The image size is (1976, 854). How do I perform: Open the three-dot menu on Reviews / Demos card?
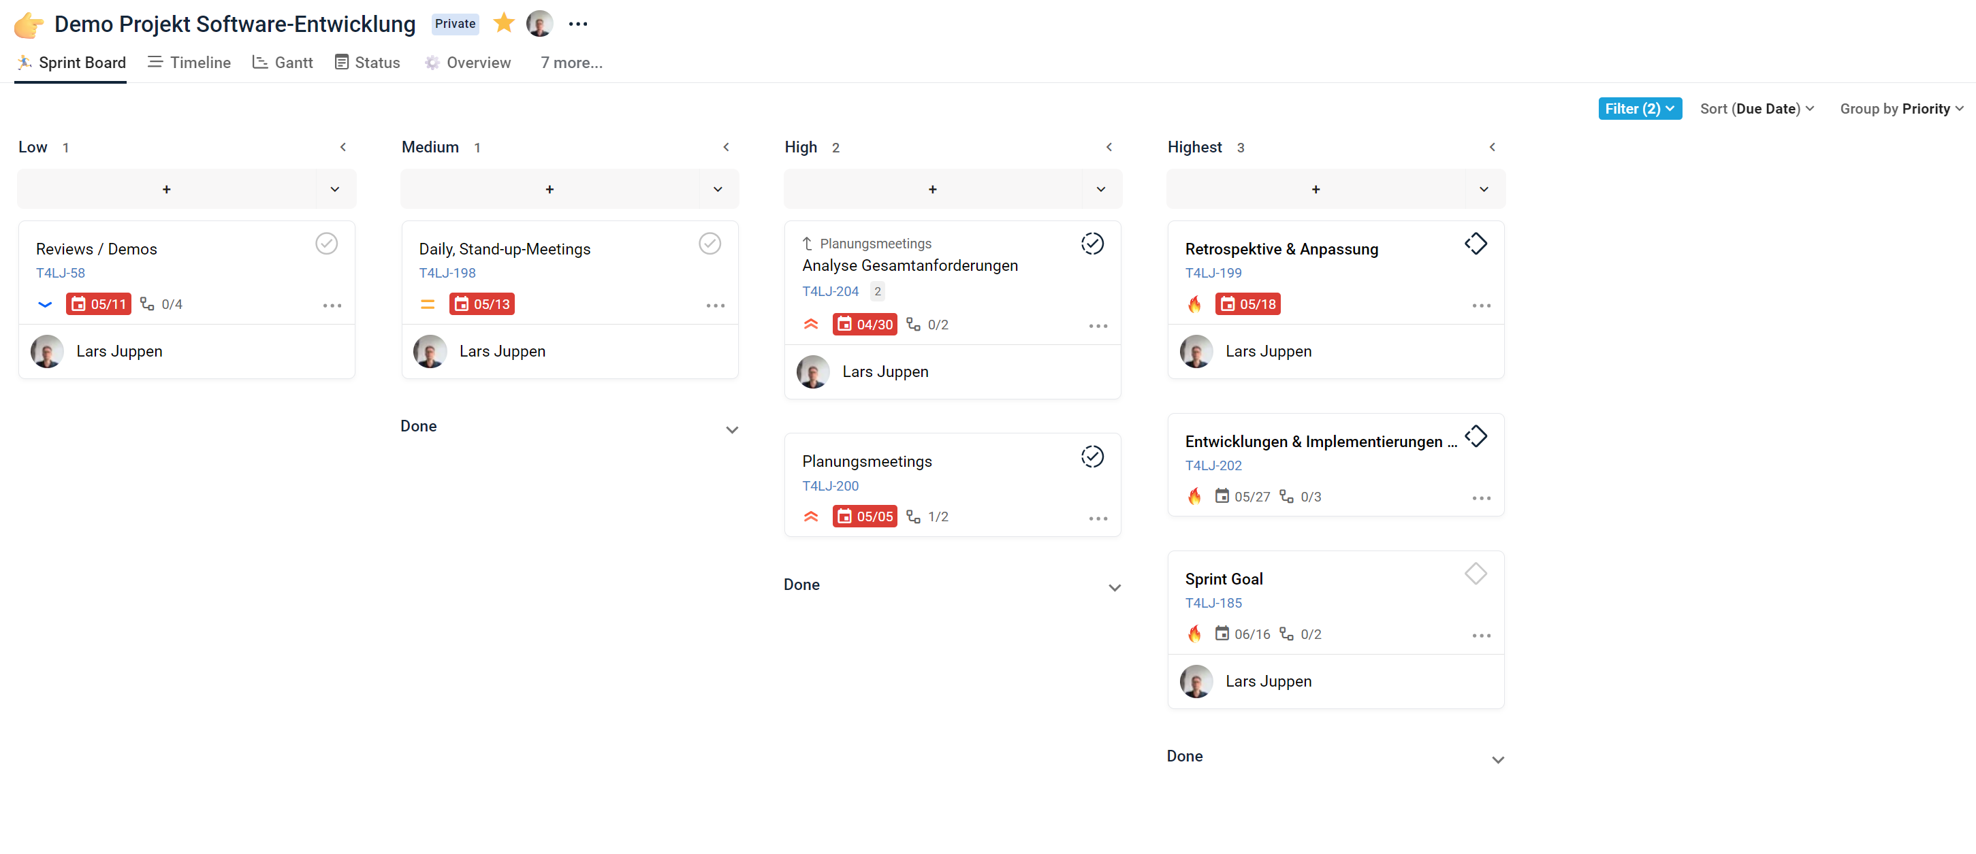332,305
